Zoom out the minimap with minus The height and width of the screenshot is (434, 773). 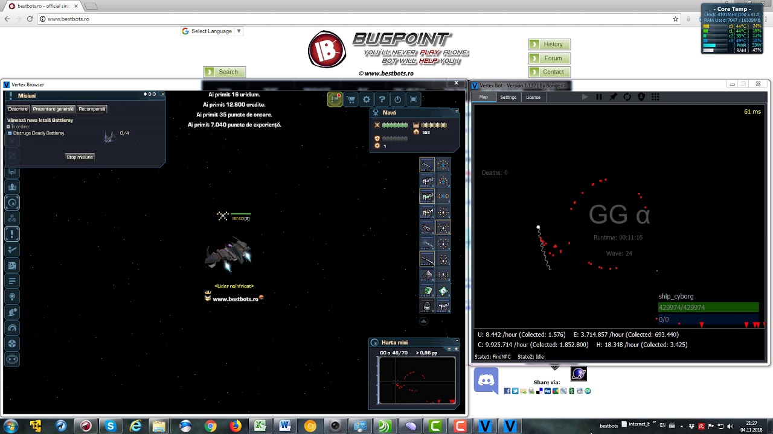click(x=449, y=348)
